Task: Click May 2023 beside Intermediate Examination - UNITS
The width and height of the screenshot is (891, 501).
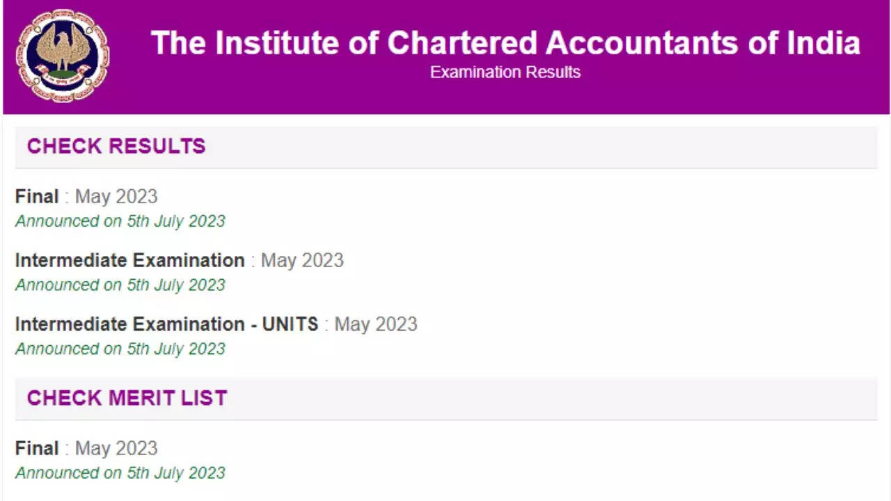Action: tap(376, 324)
